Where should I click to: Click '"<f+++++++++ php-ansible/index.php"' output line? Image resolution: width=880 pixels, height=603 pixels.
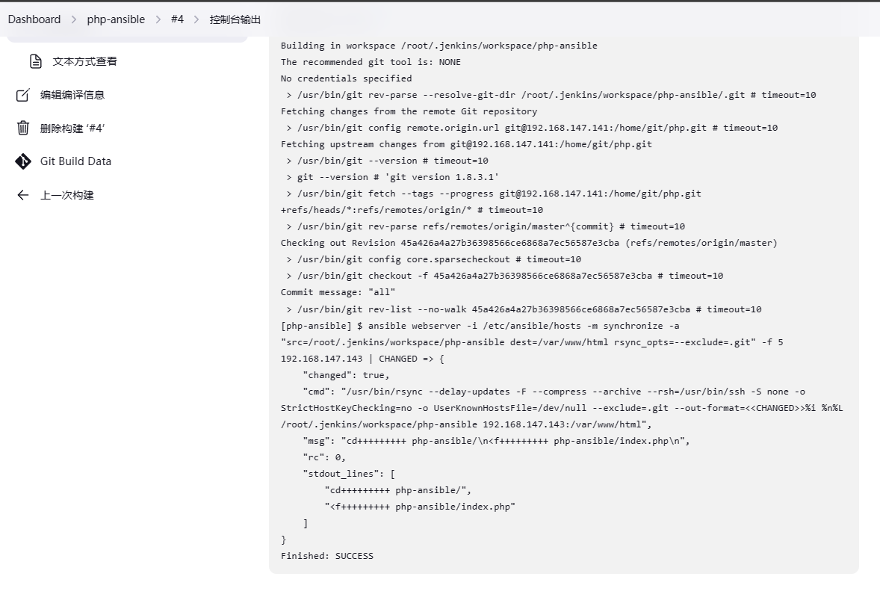point(420,507)
